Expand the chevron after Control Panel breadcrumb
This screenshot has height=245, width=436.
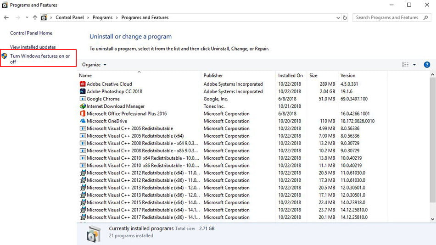click(x=88, y=17)
